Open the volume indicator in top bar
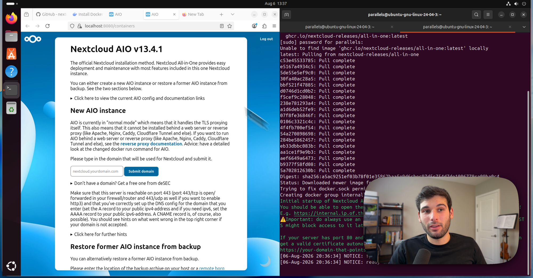This screenshot has width=533, height=278. tap(516, 4)
